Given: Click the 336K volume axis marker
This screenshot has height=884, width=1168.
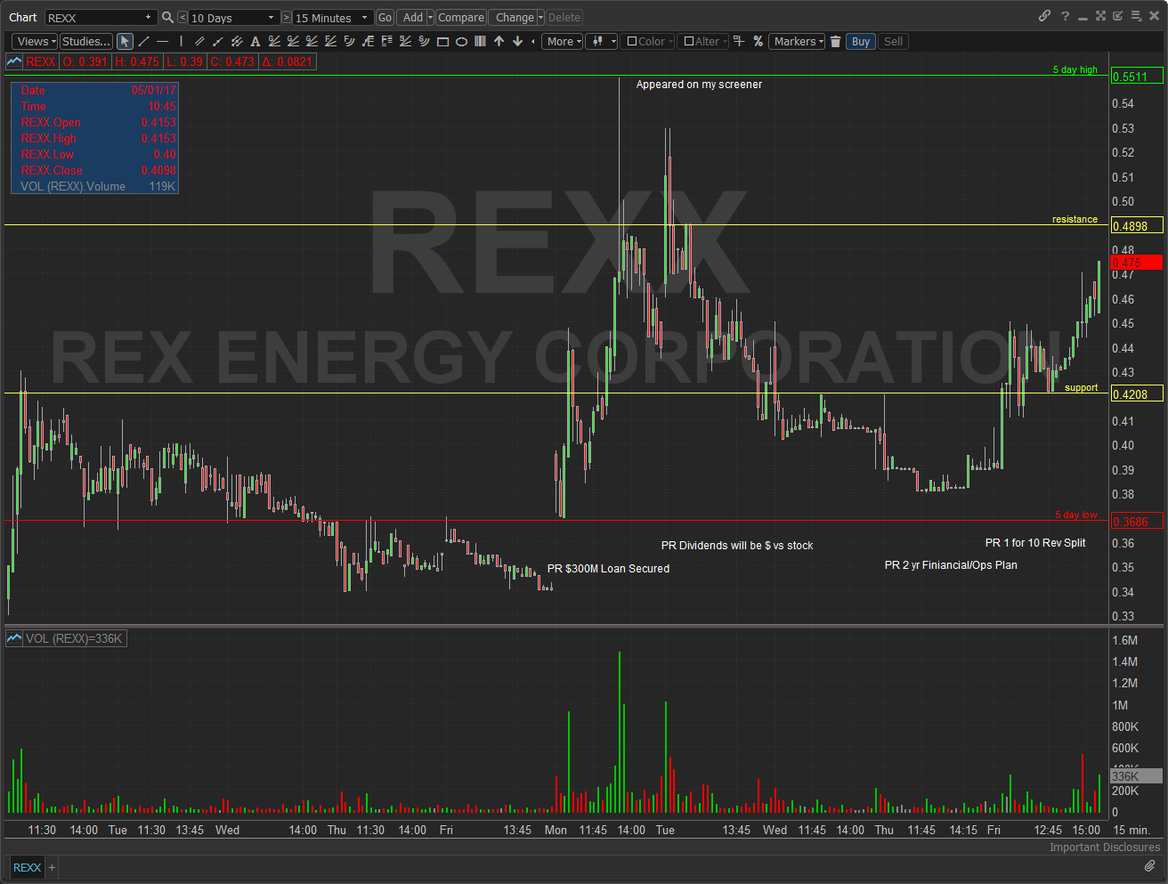Looking at the screenshot, I should coord(1136,776).
